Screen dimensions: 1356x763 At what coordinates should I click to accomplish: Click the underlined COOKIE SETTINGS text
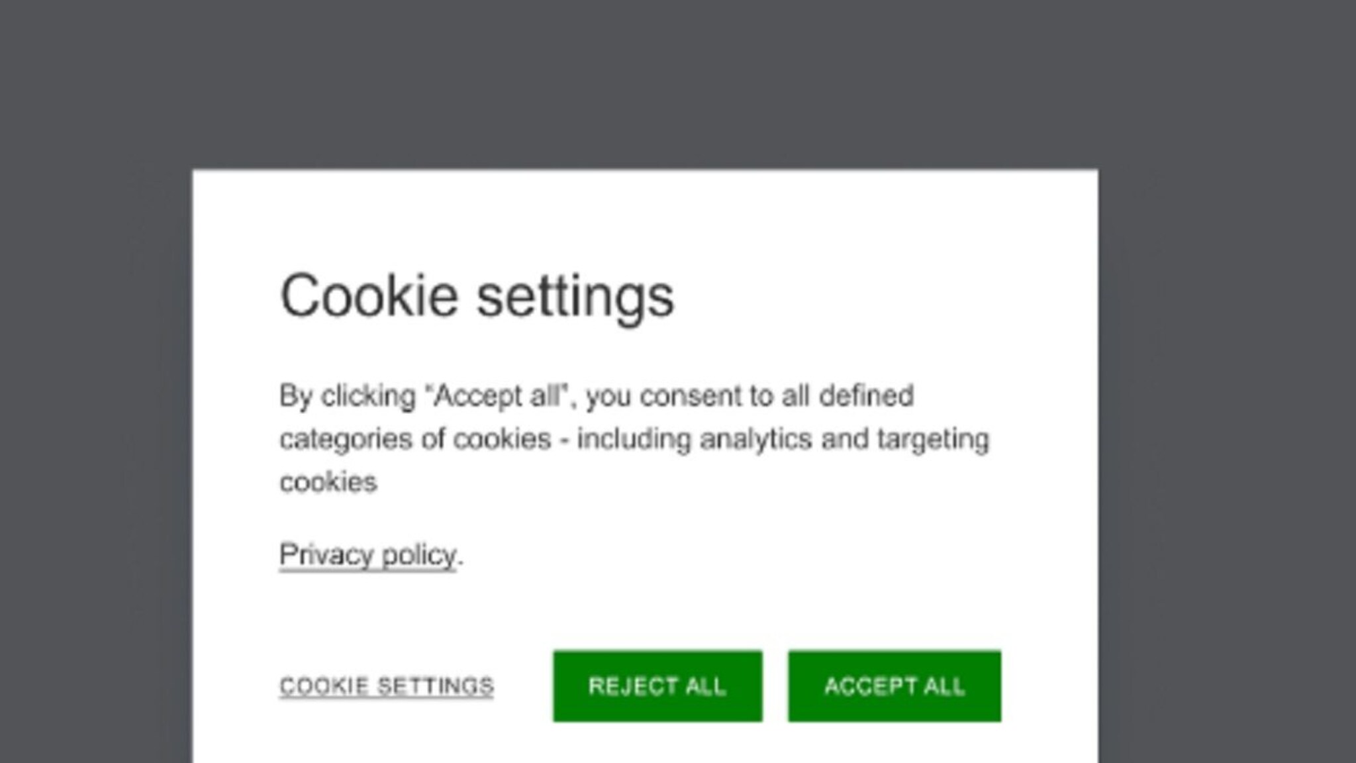[387, 687]
